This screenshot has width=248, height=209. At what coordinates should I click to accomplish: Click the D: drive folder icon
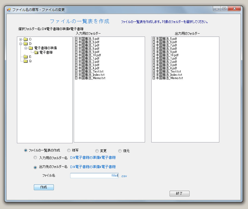coord(26,44)
